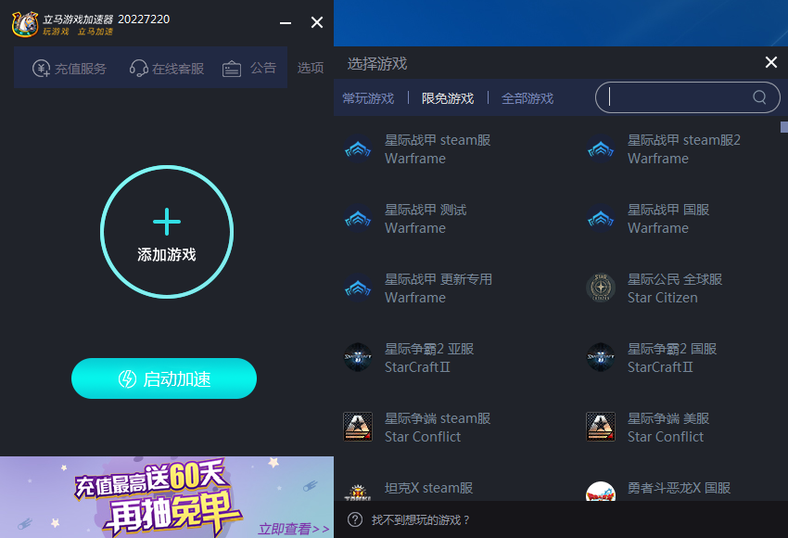Click the magnifier icon in the search bar

point(758,97)
